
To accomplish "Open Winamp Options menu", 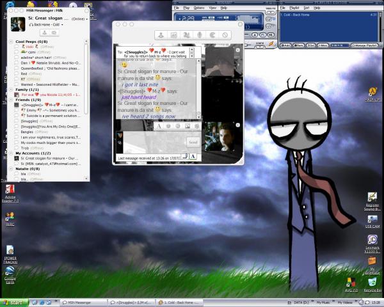I will 199,8.
